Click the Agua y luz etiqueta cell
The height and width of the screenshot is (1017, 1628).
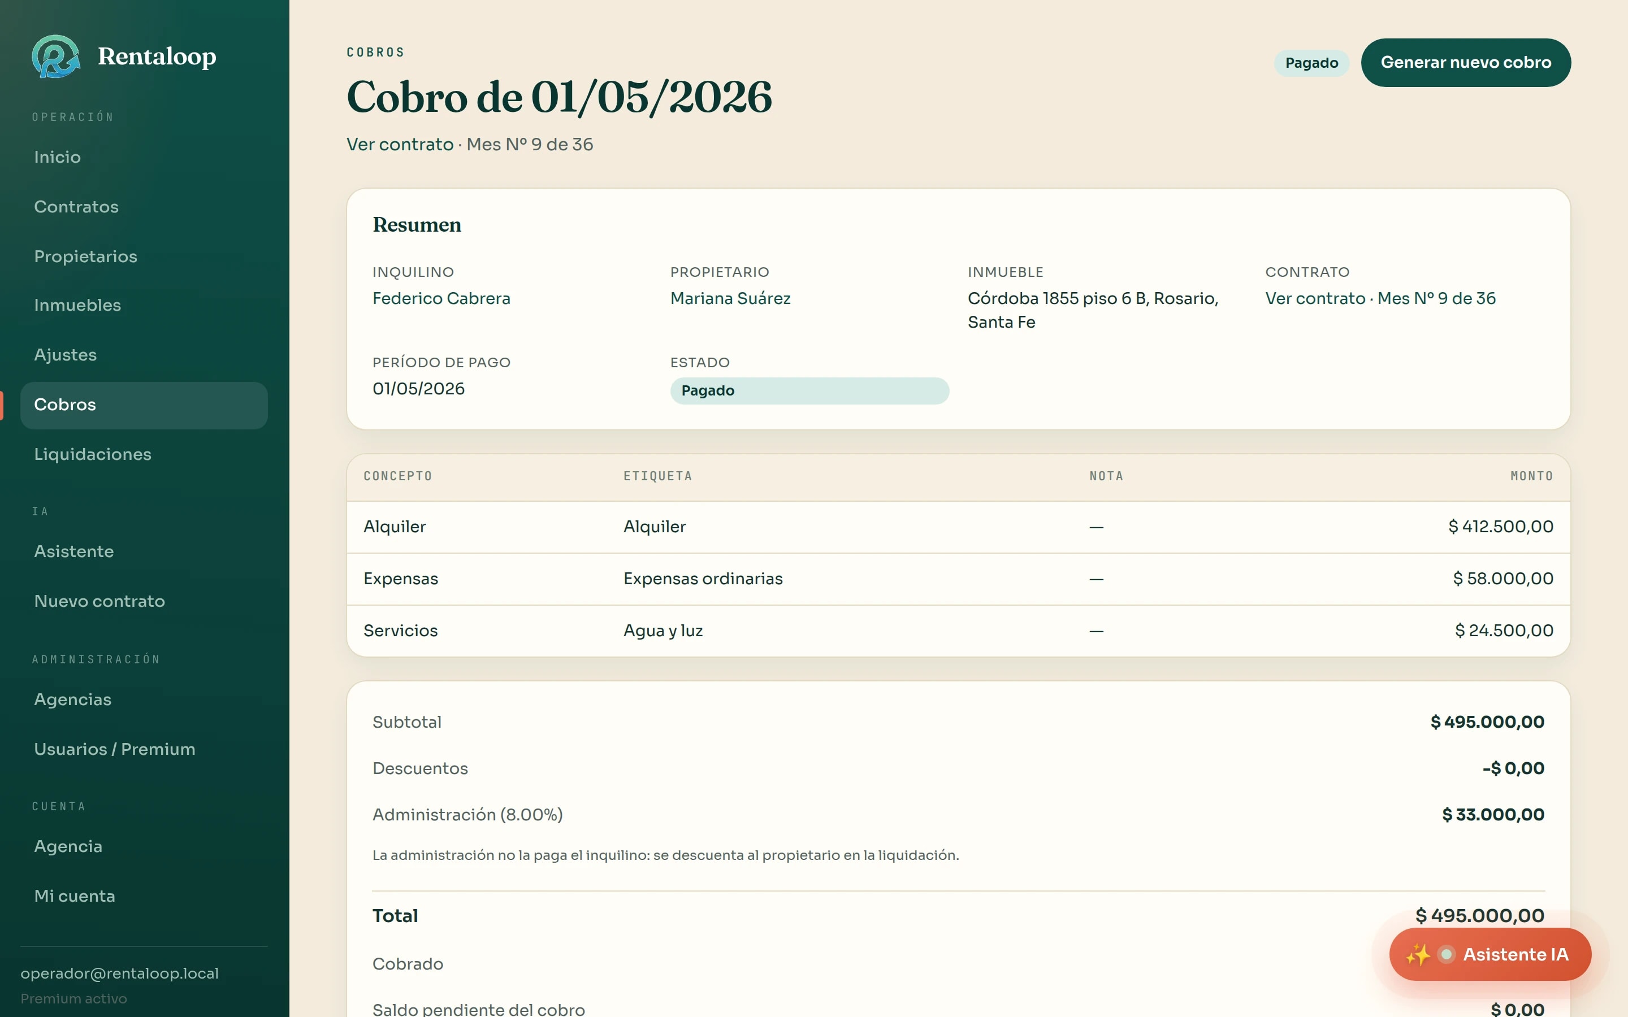point(663,630)
